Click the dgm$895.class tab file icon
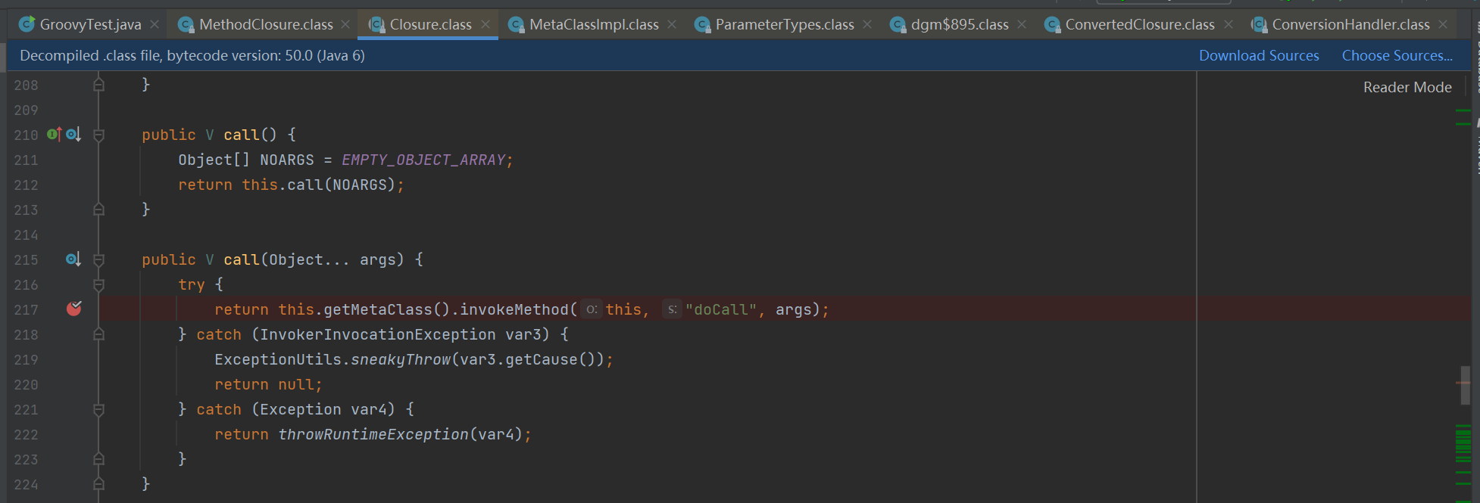This screenshot has width=1480, height=503. 898,25
